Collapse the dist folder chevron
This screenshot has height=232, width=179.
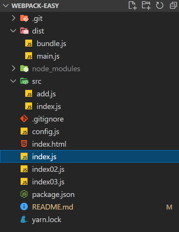coord(13,31)
